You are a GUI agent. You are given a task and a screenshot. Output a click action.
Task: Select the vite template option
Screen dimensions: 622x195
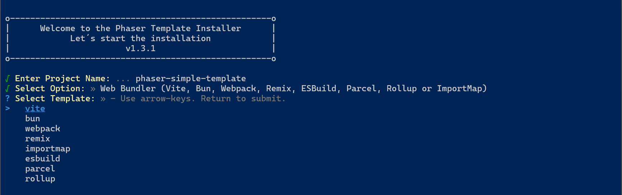[35, 108]
